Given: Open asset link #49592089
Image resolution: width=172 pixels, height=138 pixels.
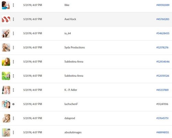Looking at the screenshot, I should pyautogui.click(x=163, y=5).
